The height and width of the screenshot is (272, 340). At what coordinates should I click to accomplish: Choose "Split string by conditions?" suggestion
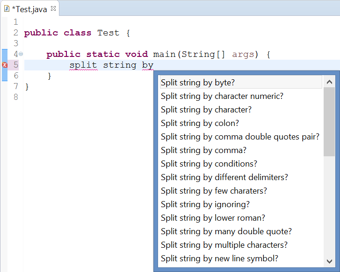(209, 164)
